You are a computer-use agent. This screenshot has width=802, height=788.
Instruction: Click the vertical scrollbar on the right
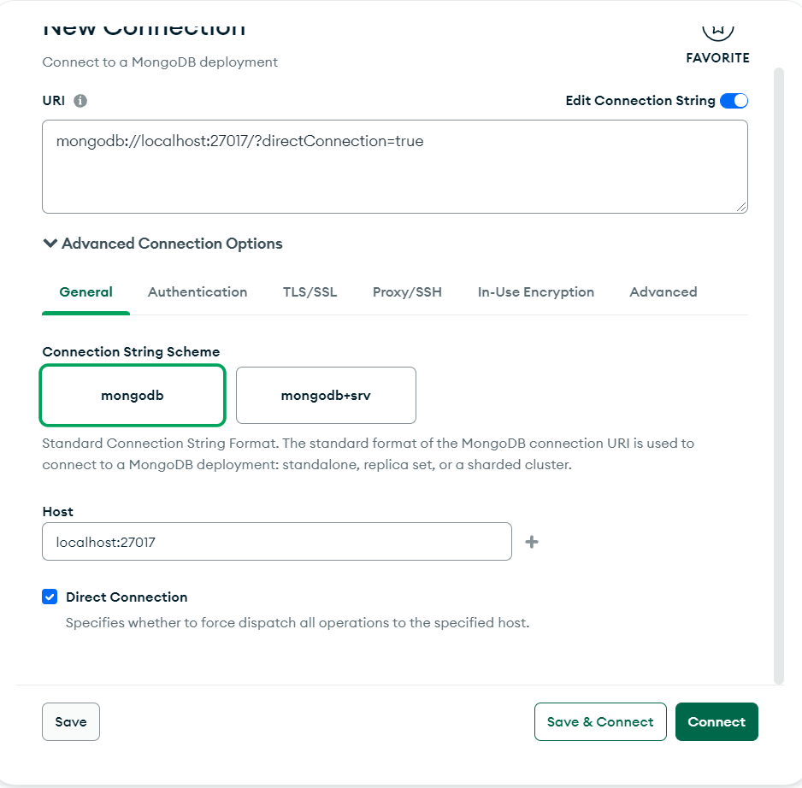[x=778, y=376]
